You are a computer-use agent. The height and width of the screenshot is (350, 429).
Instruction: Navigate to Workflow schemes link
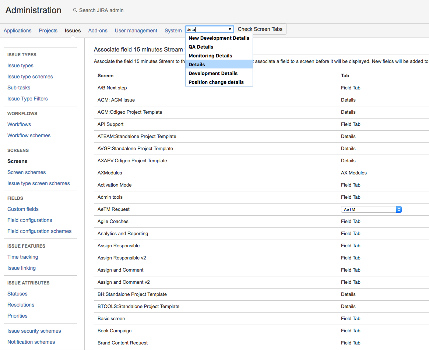29,135
